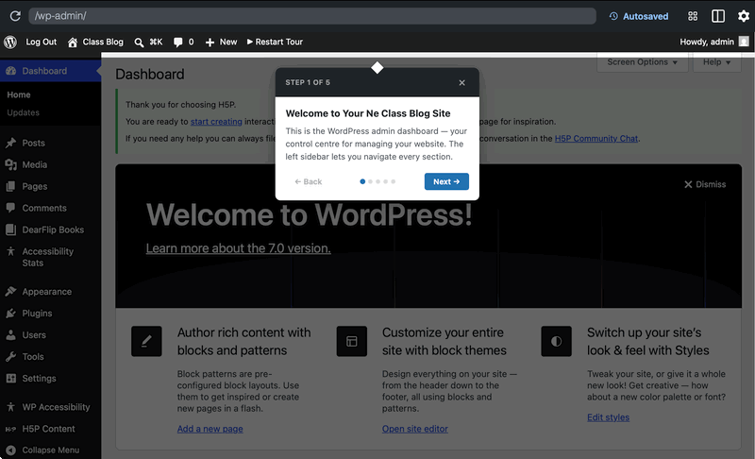Click the Plugins plug icon
The height and width of the screenshot is (459, 755).
click(x=10, y=313)
